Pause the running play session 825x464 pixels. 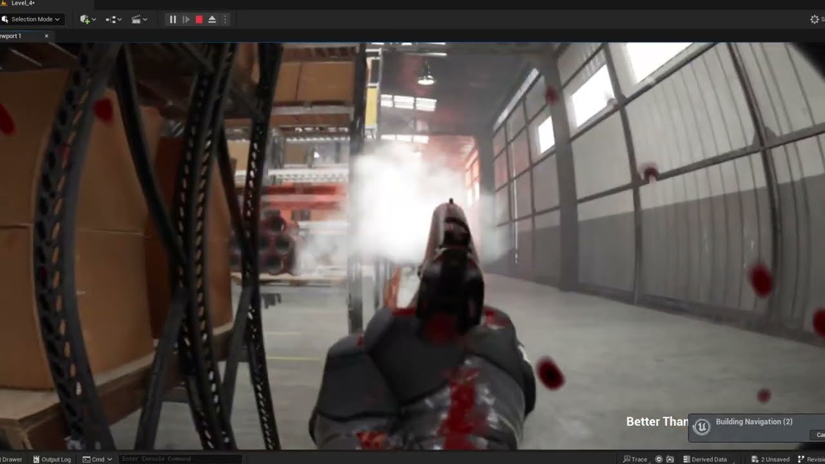tap(173, 19)
